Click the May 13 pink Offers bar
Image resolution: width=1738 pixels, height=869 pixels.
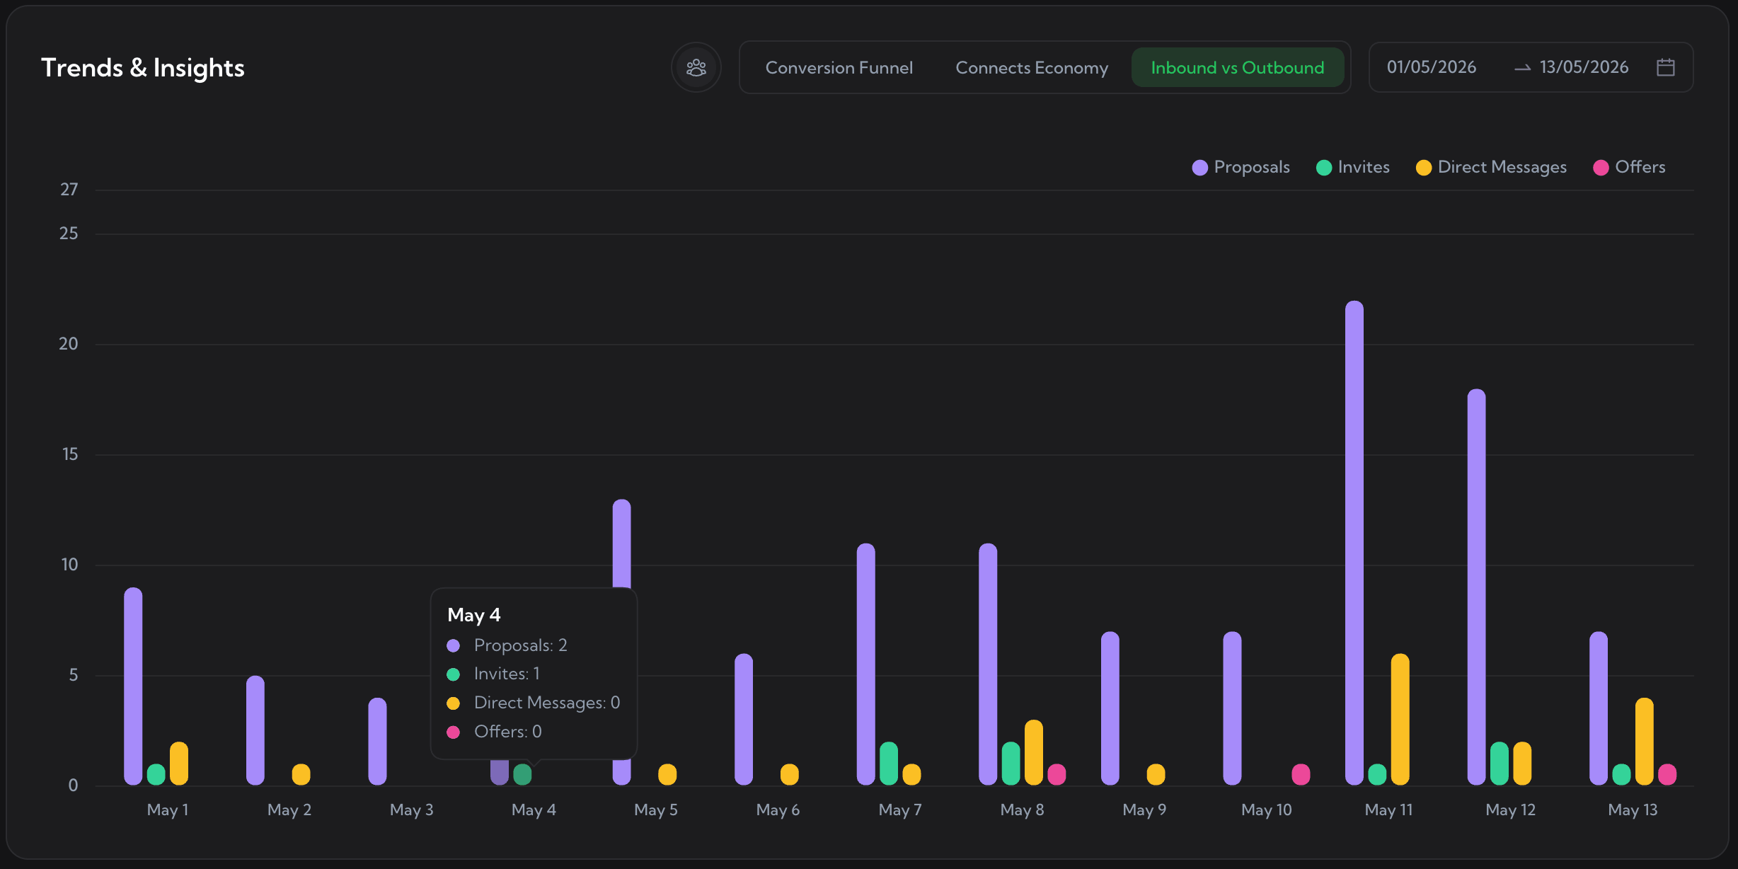click(x=1668, y=774)
